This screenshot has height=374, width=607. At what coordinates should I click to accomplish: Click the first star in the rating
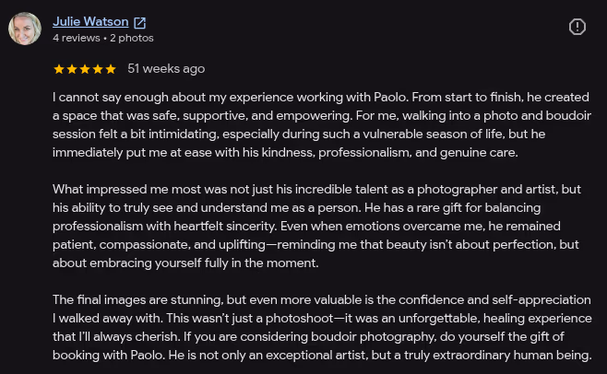pos(59,69)
